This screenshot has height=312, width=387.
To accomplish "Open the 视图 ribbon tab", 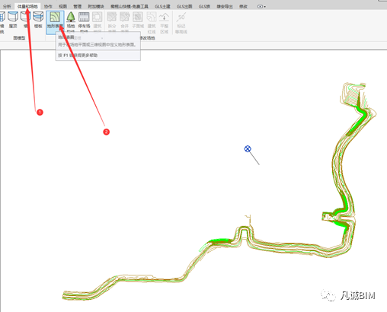I will pos(62,6).
